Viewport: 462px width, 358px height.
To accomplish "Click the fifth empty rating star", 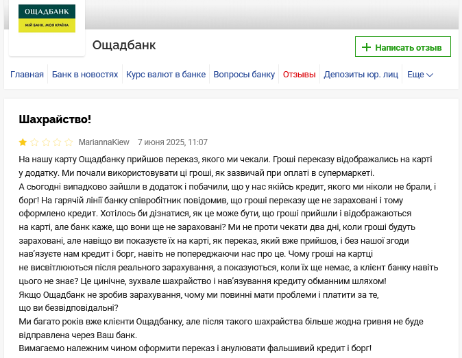I will point(69,142).
